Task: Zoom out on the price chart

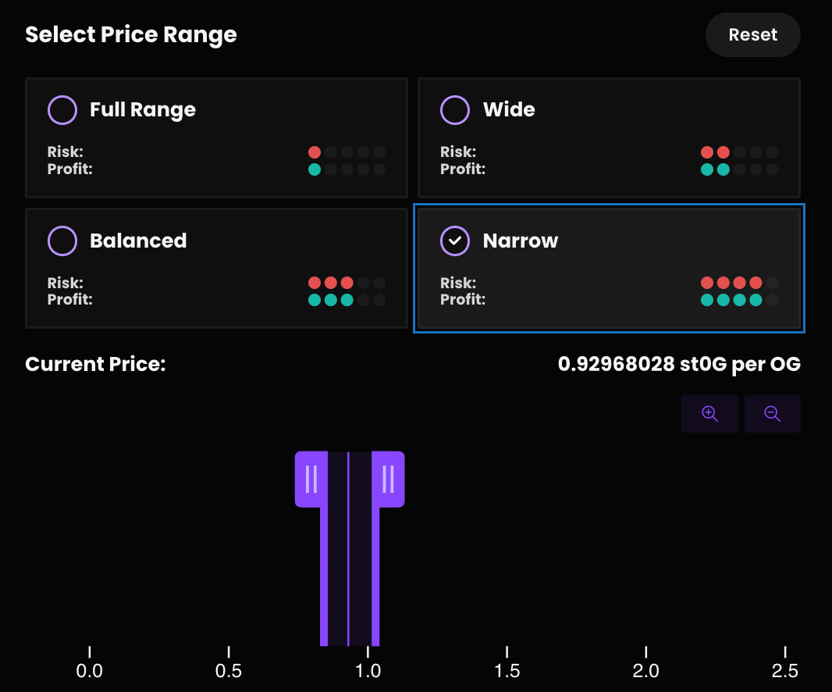Action: pos(772,414)
